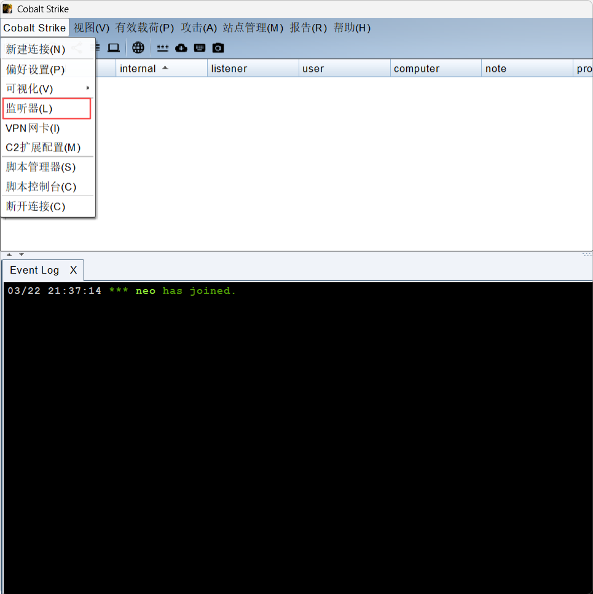Open the 视图(V) menu
The image size is (593, 594).
[92, 28]
